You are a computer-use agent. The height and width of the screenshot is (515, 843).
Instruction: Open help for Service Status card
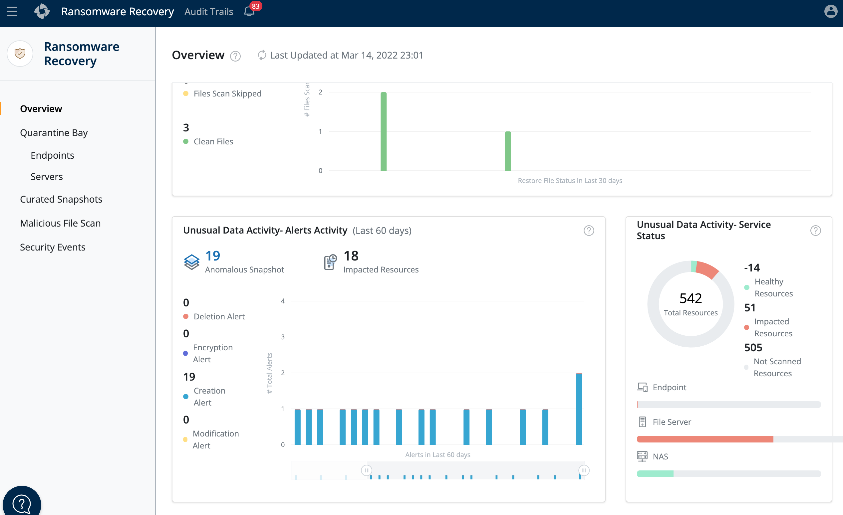point(815,231)
